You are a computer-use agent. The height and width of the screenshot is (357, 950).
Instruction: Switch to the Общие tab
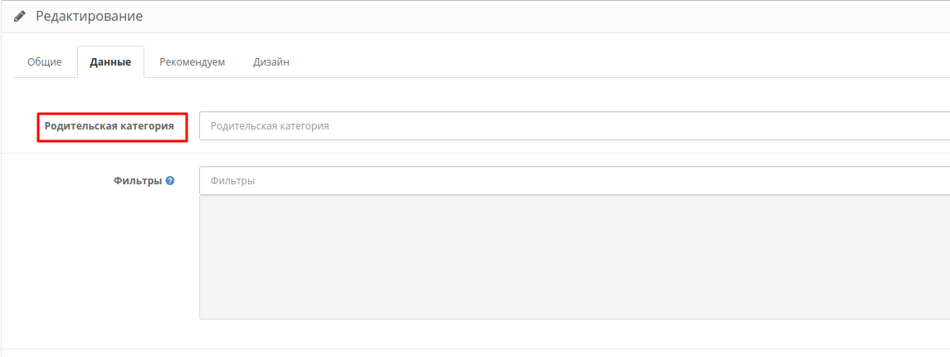45,62
